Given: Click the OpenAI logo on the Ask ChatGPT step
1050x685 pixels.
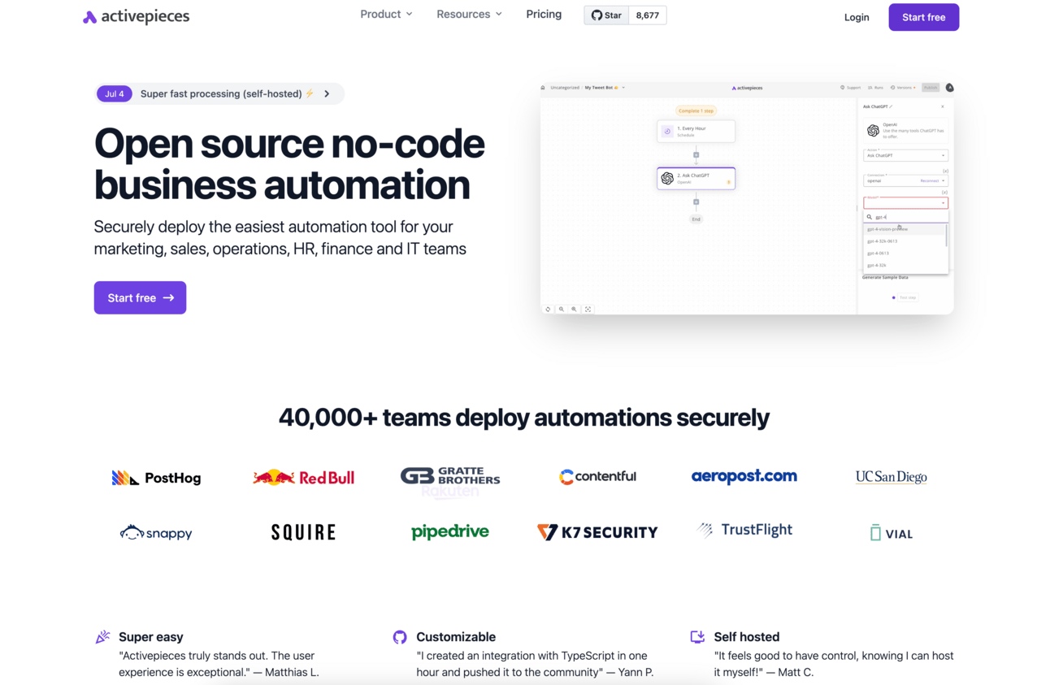Looking at the screenshot, I should 666,179.
